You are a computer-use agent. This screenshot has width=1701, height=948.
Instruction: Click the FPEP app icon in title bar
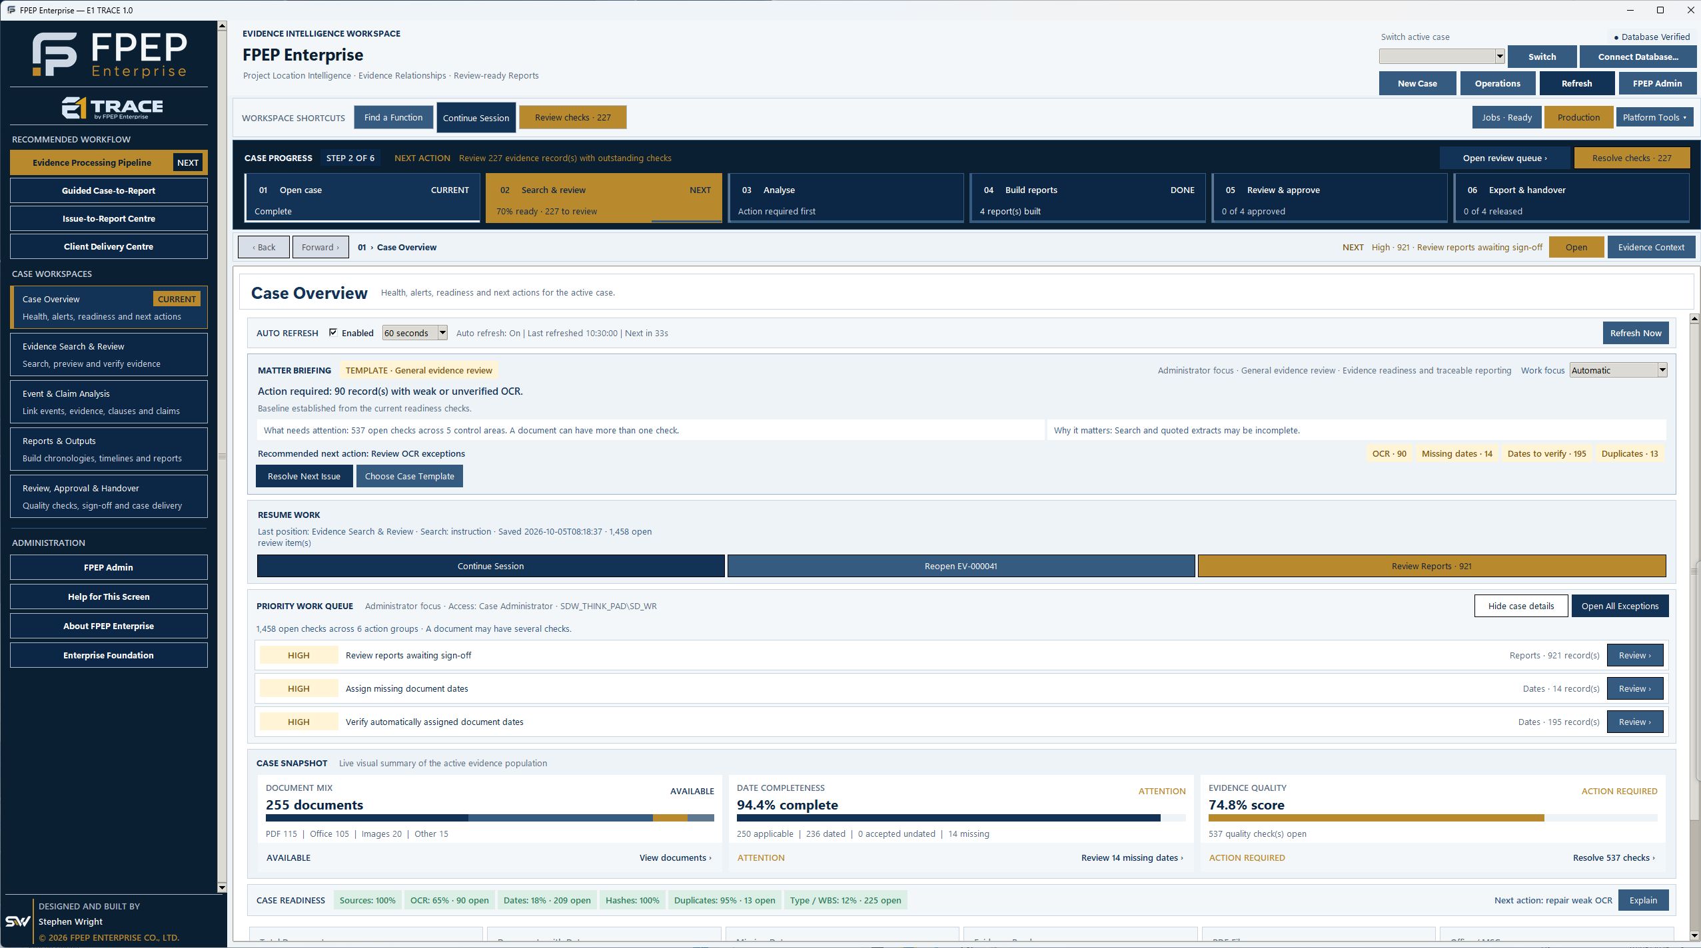(x=11, y=10)
